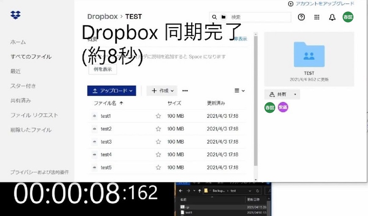Open ファイル リクエスト in sidebar
The height and width of the screenshot is (216, 368).
(34, 115)
